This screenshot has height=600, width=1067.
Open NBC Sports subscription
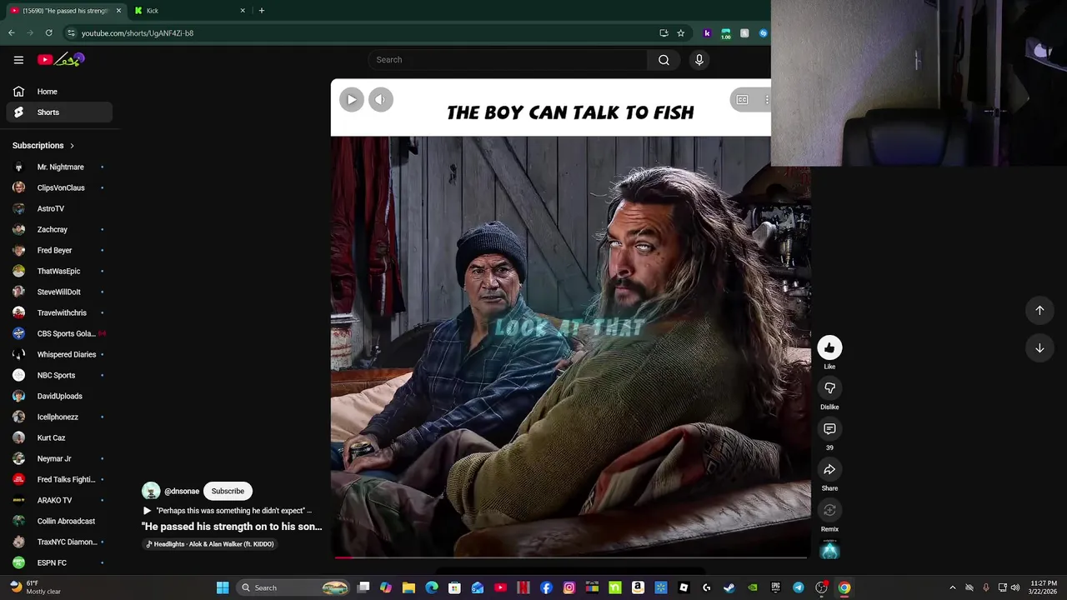(x=59, y=375)
